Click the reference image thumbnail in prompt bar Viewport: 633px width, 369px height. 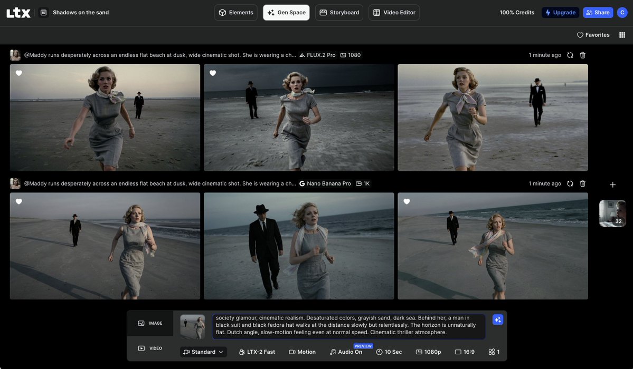click(192, 327)
